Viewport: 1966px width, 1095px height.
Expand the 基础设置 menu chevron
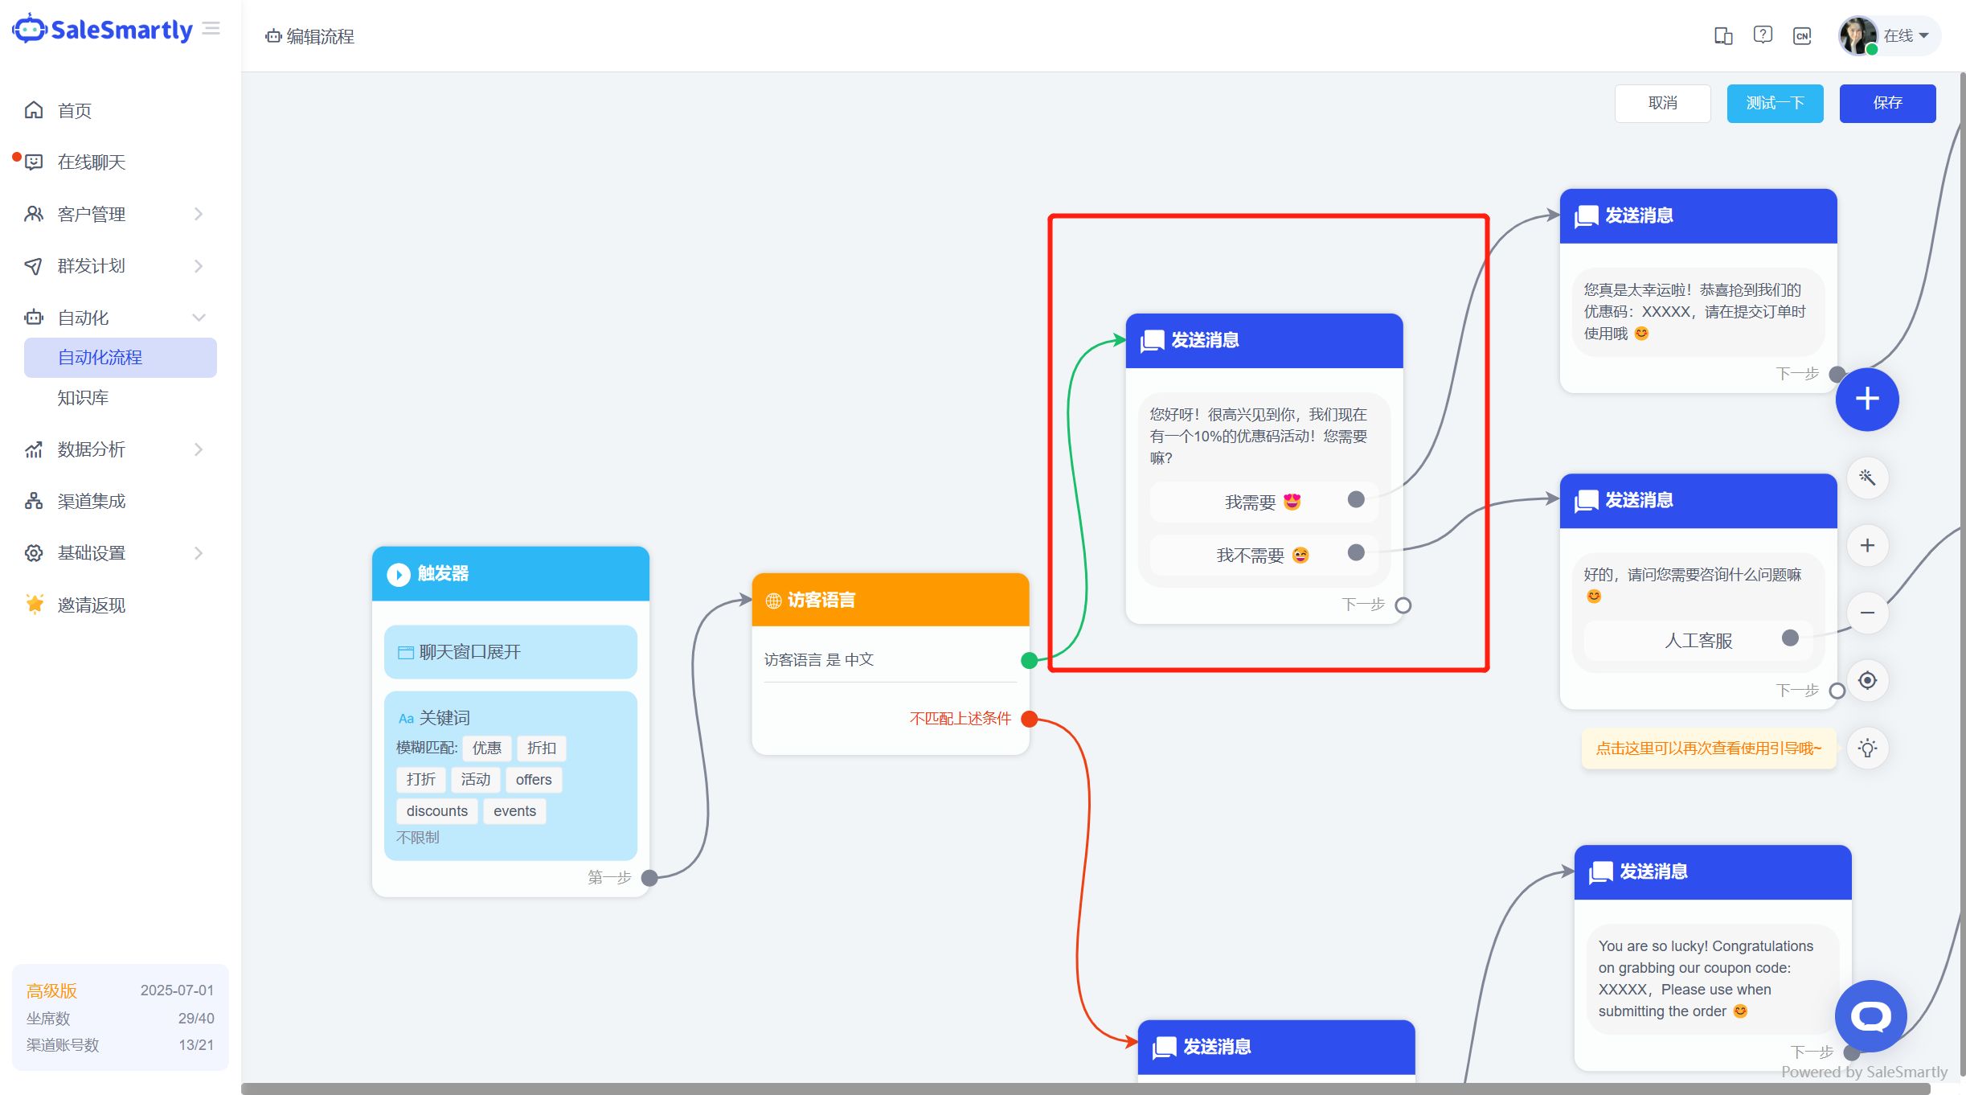click(199, 553)
